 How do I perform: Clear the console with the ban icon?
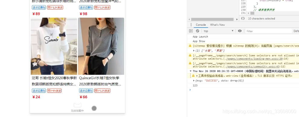pyautogui.click(x=198, y=31)
